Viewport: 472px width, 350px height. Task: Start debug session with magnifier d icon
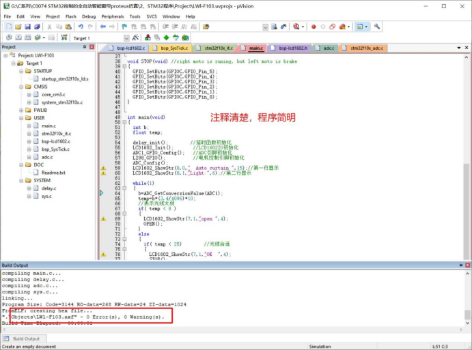296,27
